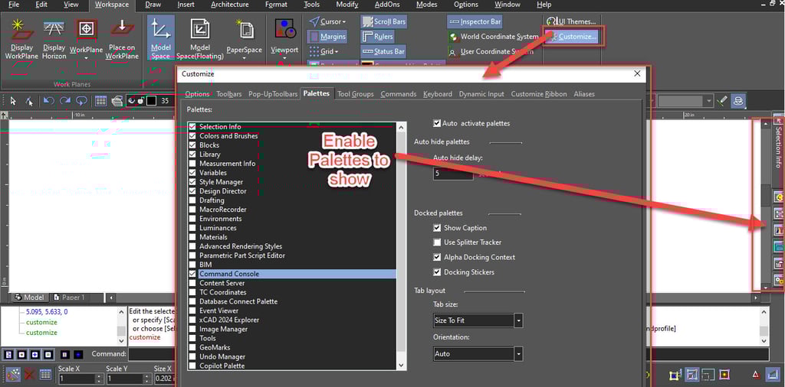Toggle Scroll Bars display
The image size is (785, 387).
coord(383,22)
